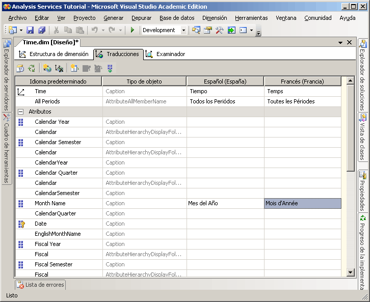Open the Base de datos menu
The height and width of the screenshot is (302, 370).
pos(177,18)
